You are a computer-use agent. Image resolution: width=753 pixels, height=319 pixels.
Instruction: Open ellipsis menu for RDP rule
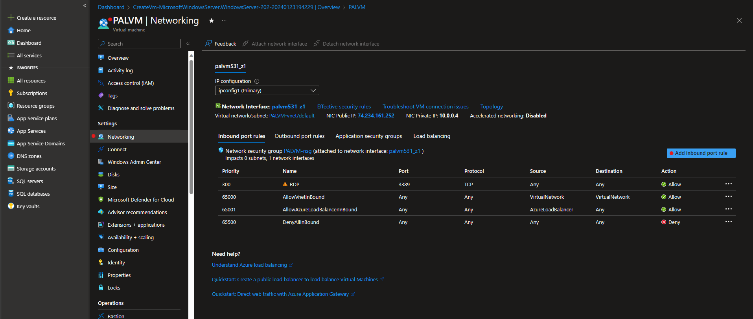pos(729,184)
